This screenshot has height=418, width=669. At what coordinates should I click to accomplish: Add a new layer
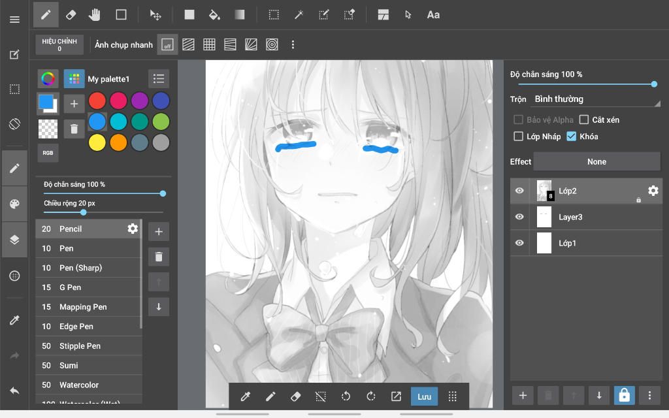pos(523,396)
